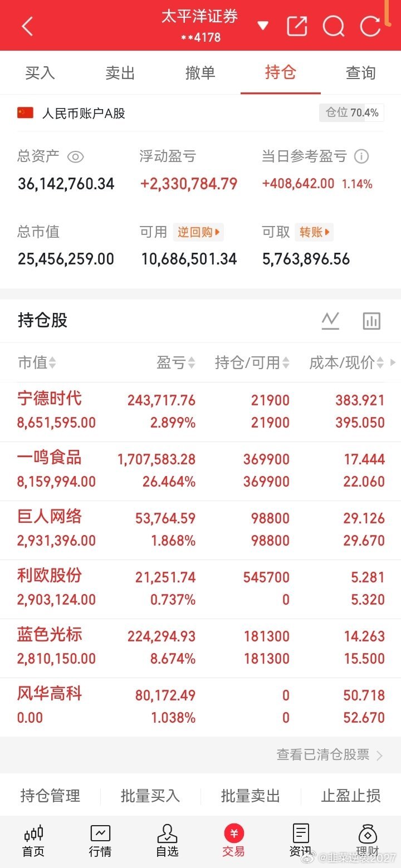
Task: Switch to the 撤单 tab
Action: pos(200,73)
